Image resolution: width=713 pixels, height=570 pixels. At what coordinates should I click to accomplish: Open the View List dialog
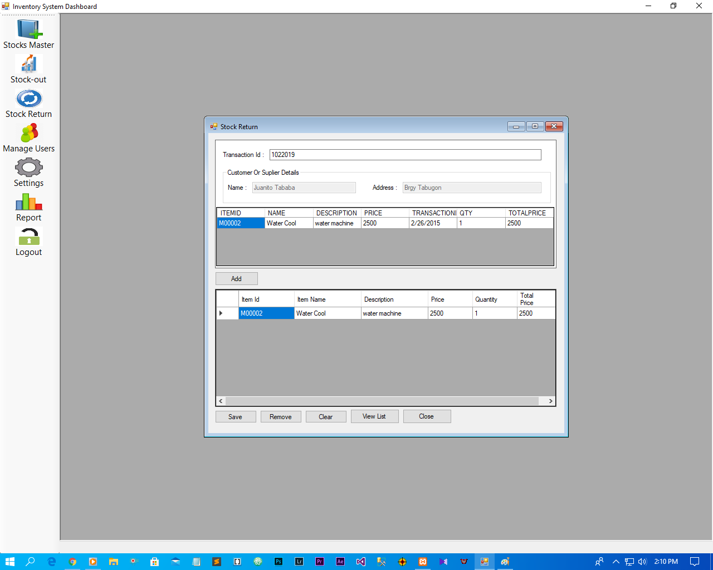pos(374,416)
